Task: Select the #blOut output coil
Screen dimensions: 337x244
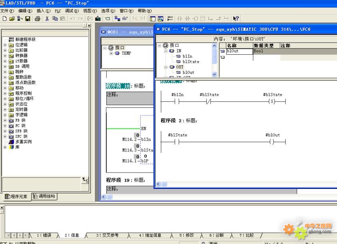Action: tap(272, 142)
